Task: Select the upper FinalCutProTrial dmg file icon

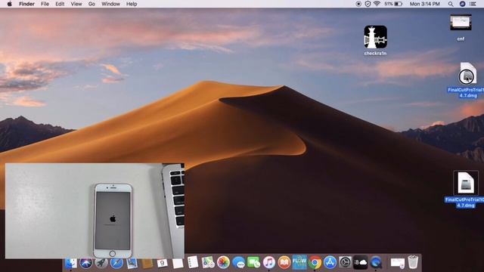Action: pyautogui.click(x=467, y=73)
